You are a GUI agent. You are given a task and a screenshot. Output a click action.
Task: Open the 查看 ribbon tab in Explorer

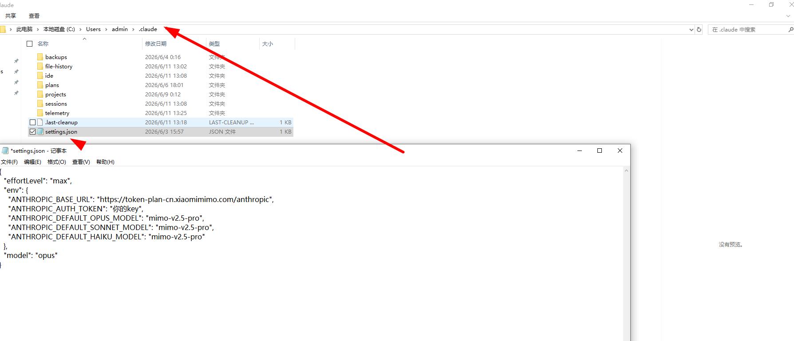point(34,16)
